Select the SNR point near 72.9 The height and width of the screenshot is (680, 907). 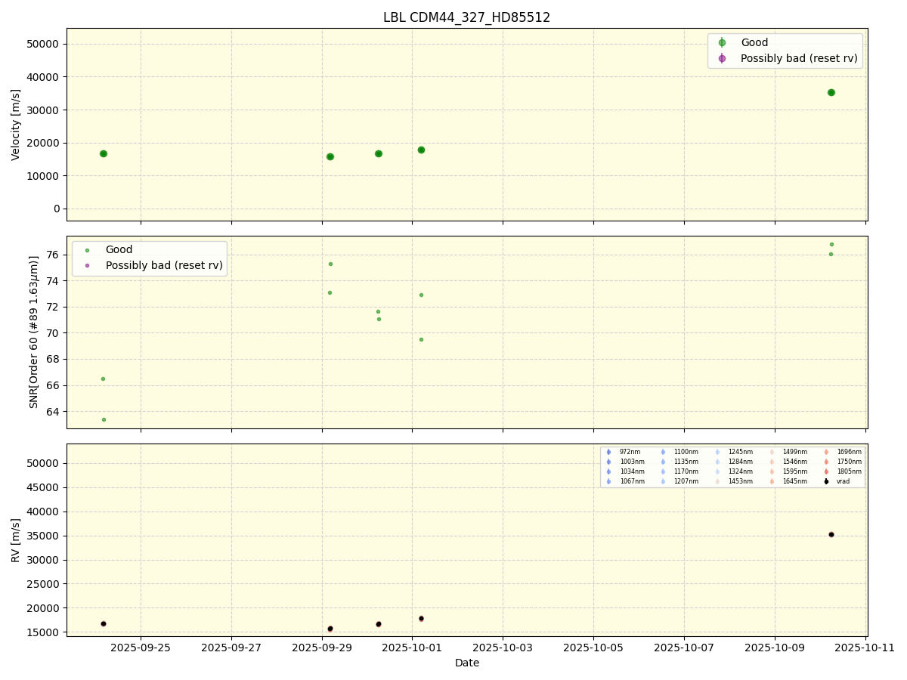[x=421, y=295]
